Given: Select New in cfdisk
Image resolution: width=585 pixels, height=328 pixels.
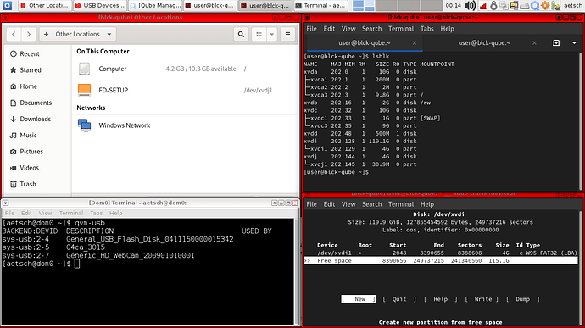Looking at the screenshot, I should tap(358, 299).
